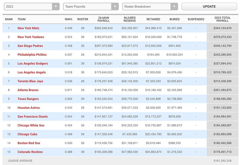Select Padres total payroll $246,143,794

point(222,46)
